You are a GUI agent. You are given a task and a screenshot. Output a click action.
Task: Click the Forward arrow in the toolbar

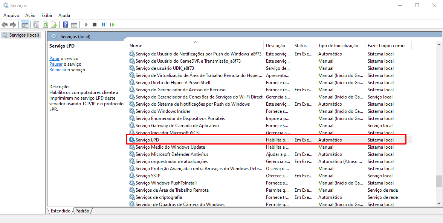click(x=13, y=25)
